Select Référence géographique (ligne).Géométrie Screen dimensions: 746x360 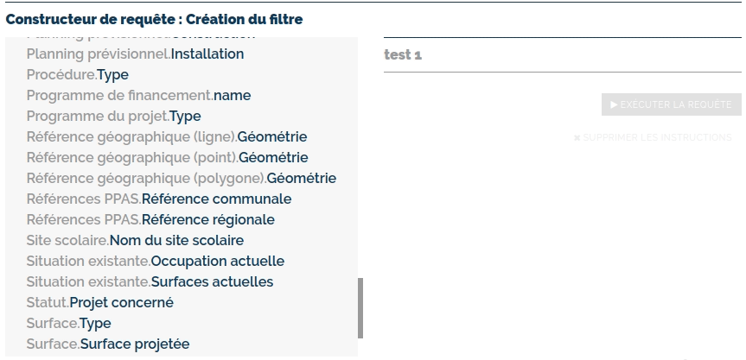(x=166, y=137)
